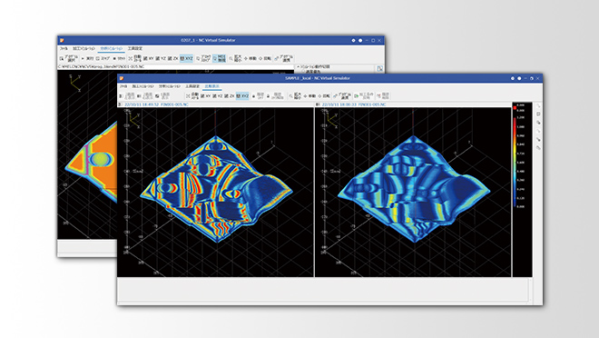Screen dimensions: 599x338
Task: Click the red swatch atop the color scale
Action: coord(515,109)
